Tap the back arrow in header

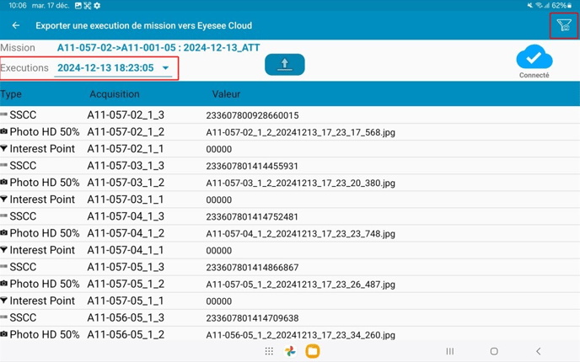tap(16, 26)
